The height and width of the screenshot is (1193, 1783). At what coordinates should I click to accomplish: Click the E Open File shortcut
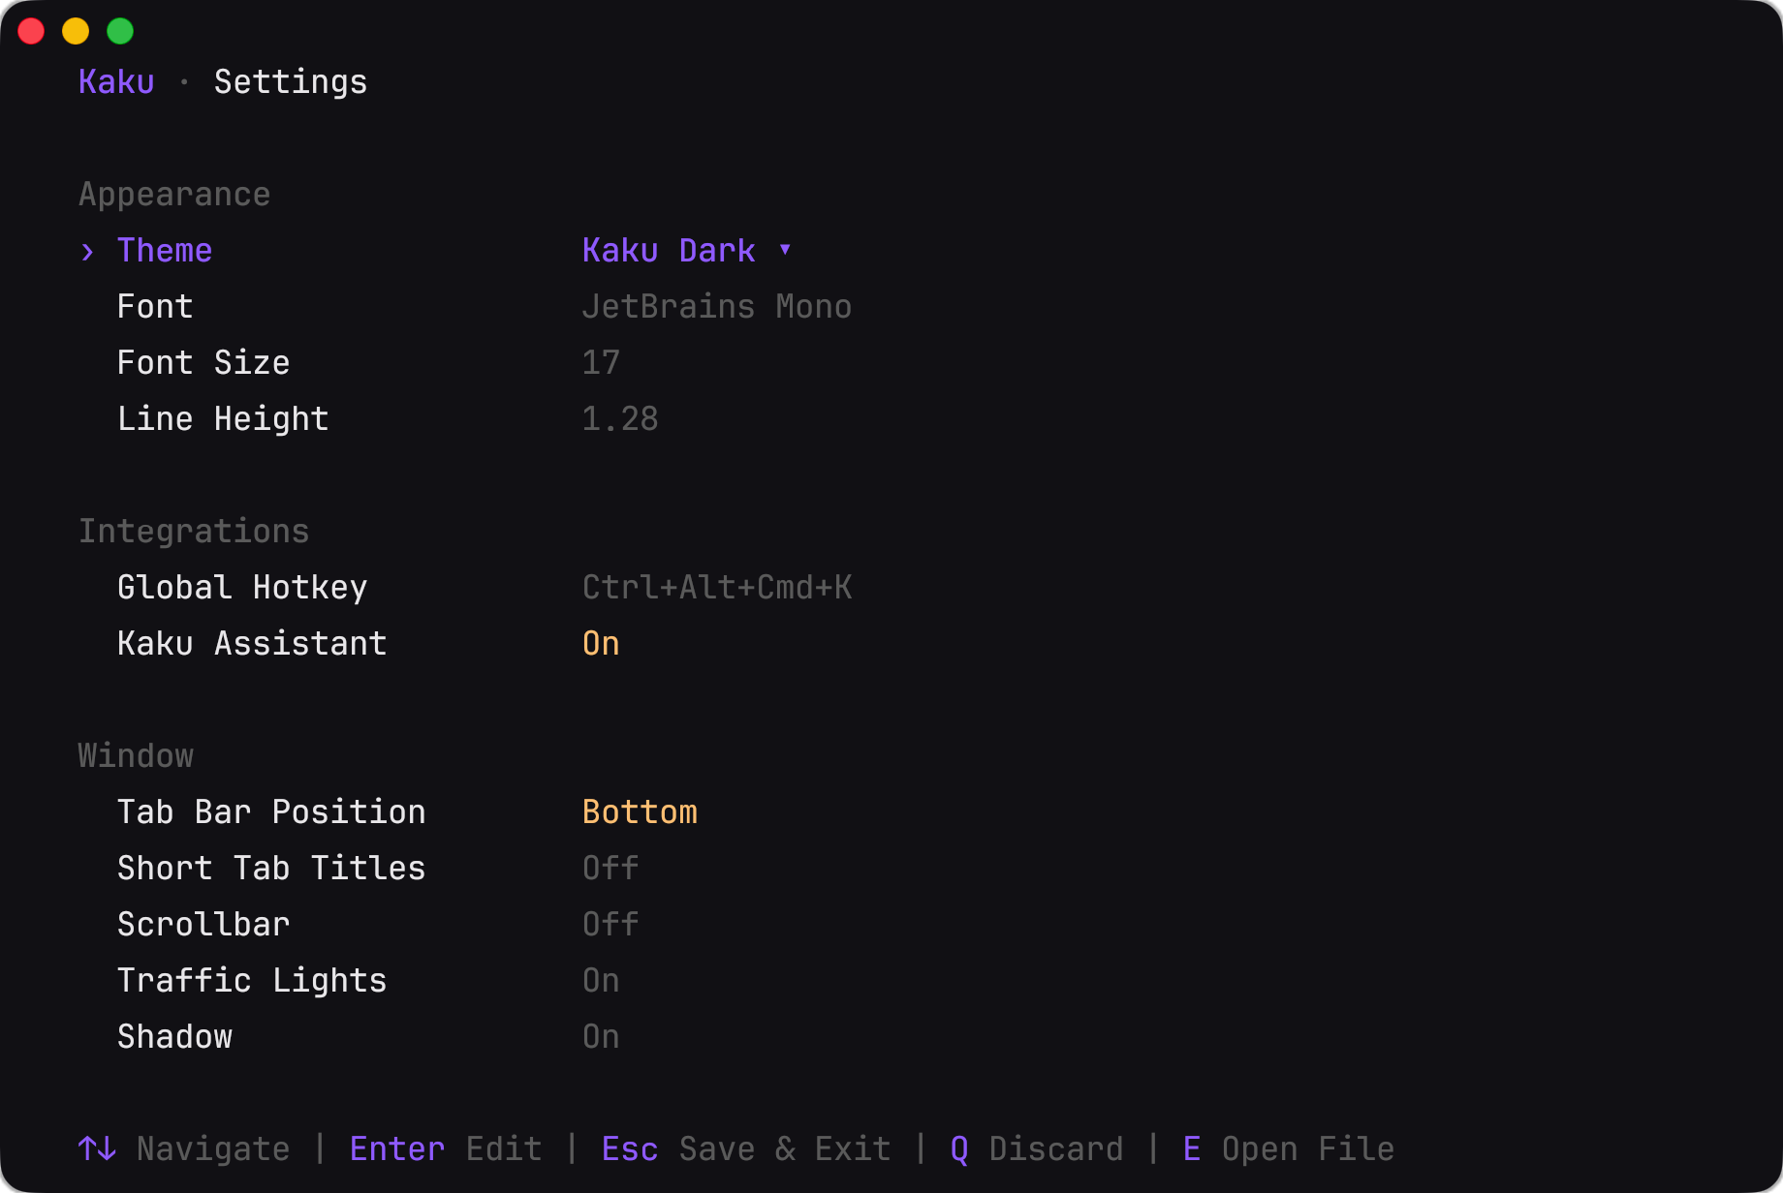click(1288, 1149)
